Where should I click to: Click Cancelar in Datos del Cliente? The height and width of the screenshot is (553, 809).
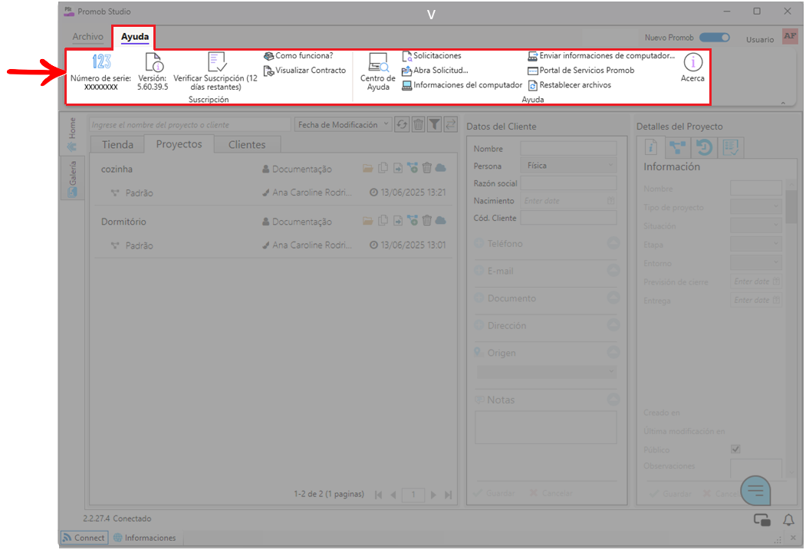click(551, 493)
